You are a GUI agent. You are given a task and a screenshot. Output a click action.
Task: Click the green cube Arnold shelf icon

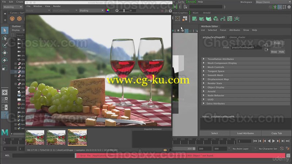click(x=216, y=19)
